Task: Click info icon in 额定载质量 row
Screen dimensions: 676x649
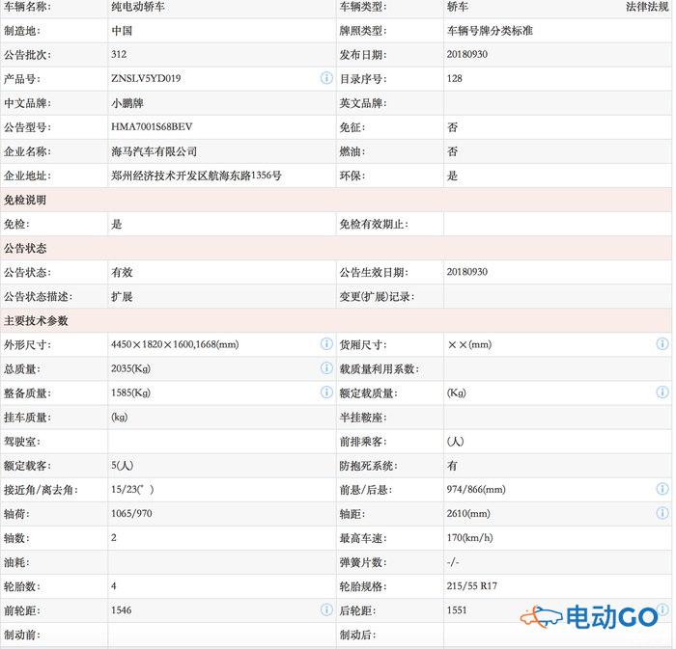Action: pos(662,392)
